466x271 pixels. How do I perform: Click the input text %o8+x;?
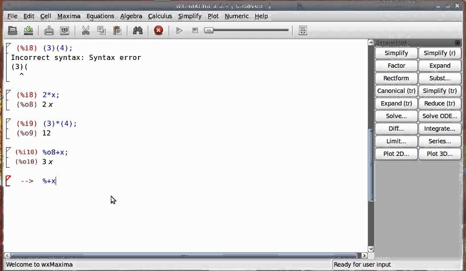pyautogui.click(x=55, y=152)
